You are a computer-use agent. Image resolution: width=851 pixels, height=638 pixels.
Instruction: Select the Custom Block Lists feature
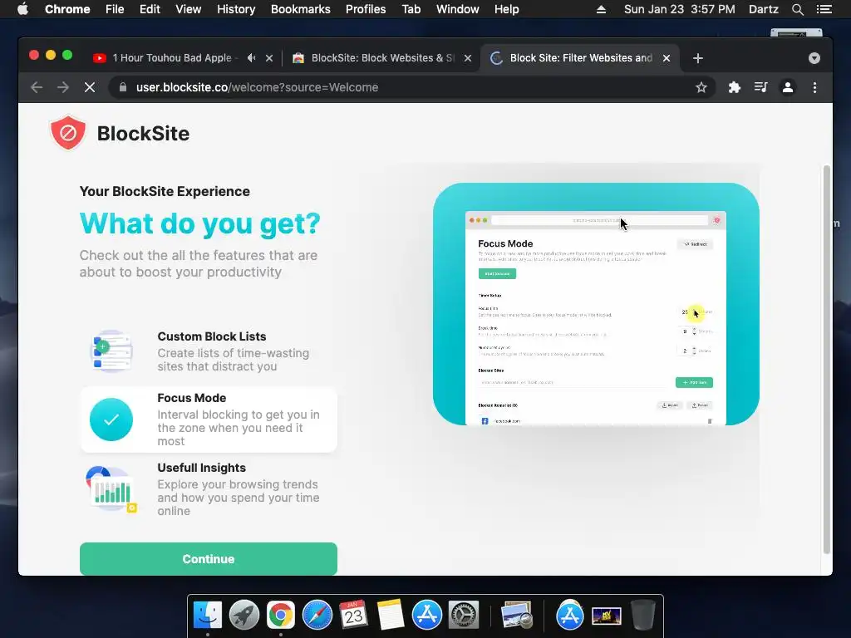pos(209,351)
